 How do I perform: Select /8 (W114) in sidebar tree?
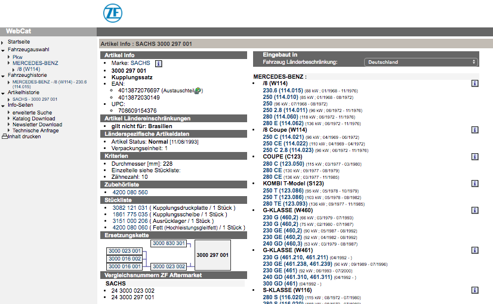pos(29,69)
